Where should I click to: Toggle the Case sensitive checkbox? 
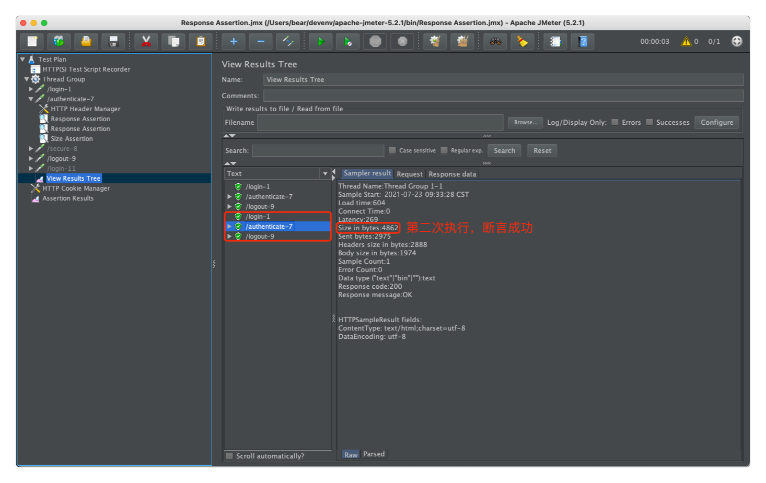(x=392, y=150)
